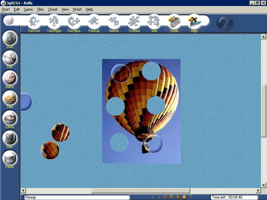Viewport: 267px width, 200px height.
Task: Open the Start menu
Action: [6, 9]
